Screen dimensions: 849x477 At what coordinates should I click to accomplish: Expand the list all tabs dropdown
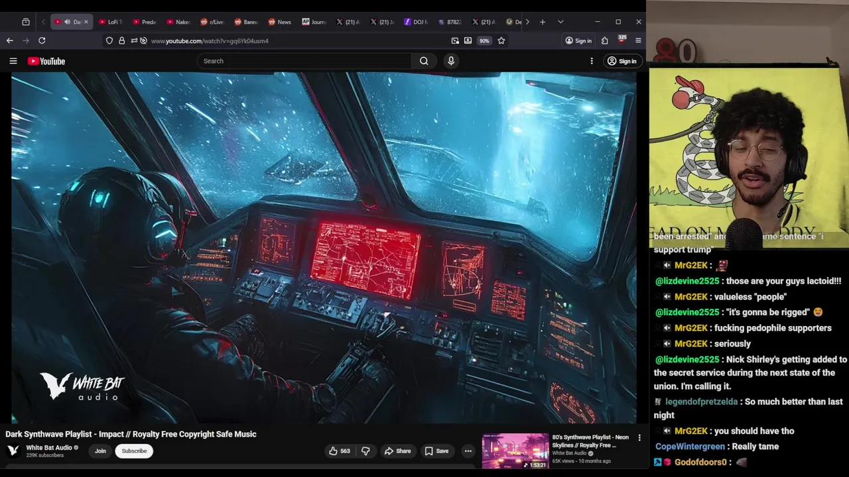(560, 22)
